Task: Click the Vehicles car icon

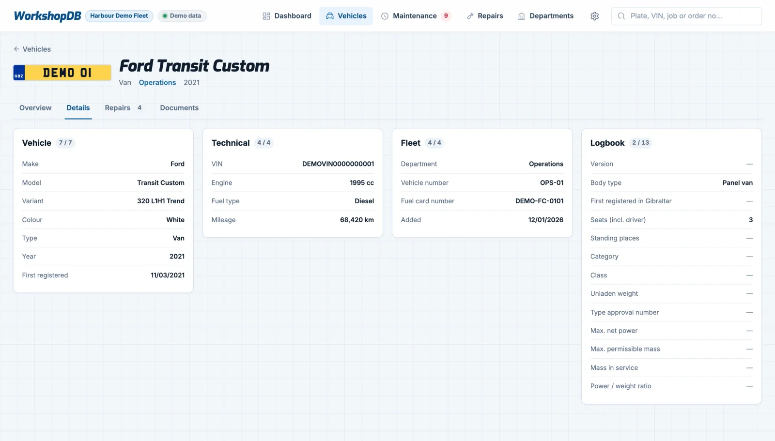Action: pos(330,16)
